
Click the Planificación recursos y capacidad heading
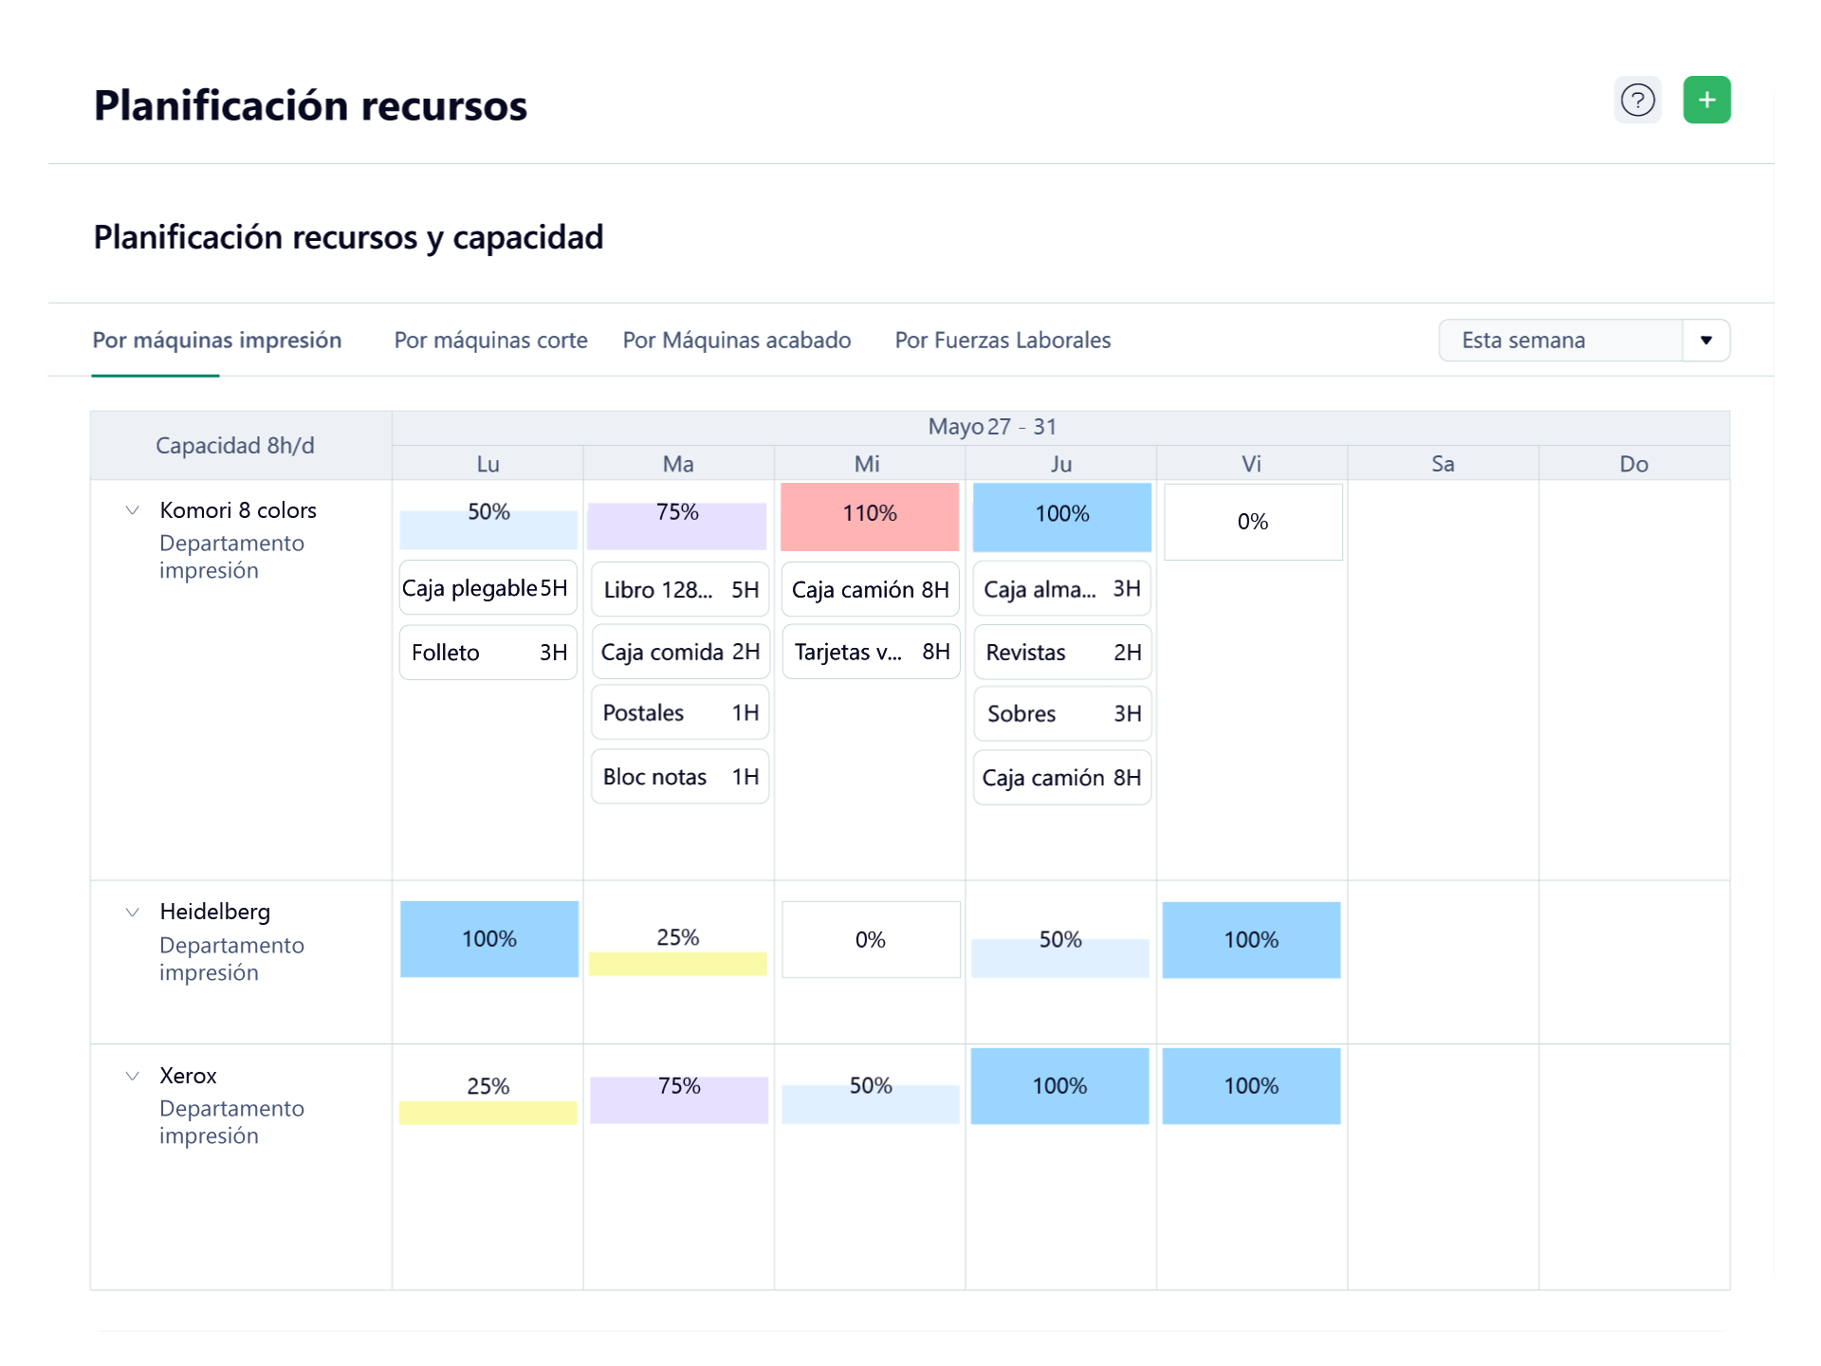(x=348, y=237)
